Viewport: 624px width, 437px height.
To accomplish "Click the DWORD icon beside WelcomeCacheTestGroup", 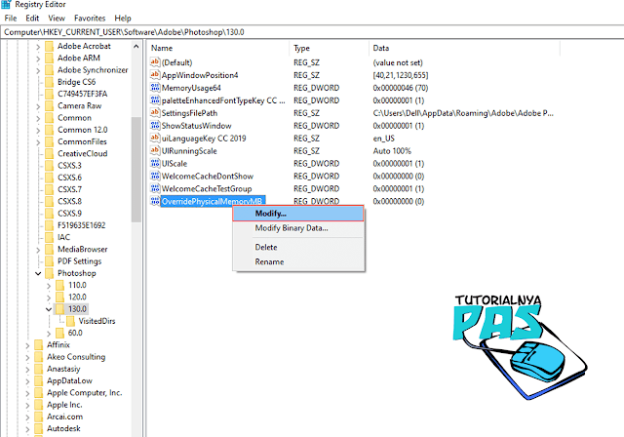I will (155, 188).
